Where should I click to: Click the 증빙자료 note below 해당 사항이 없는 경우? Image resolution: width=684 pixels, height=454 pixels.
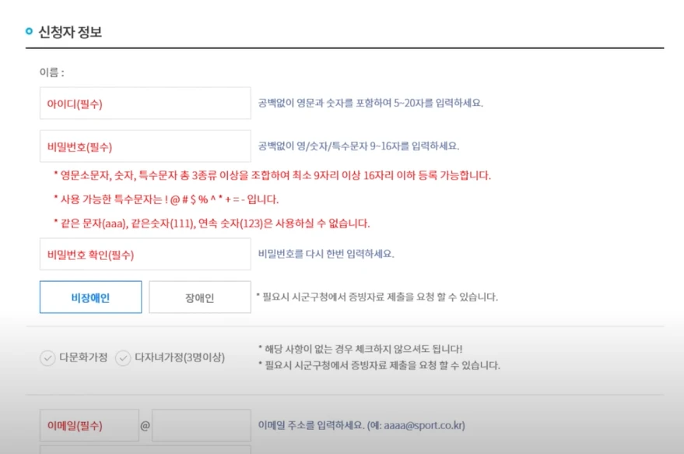pyautogui.click(x=379, y=365)
